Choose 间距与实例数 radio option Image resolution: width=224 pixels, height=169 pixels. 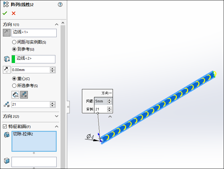[x=14, y=42]
